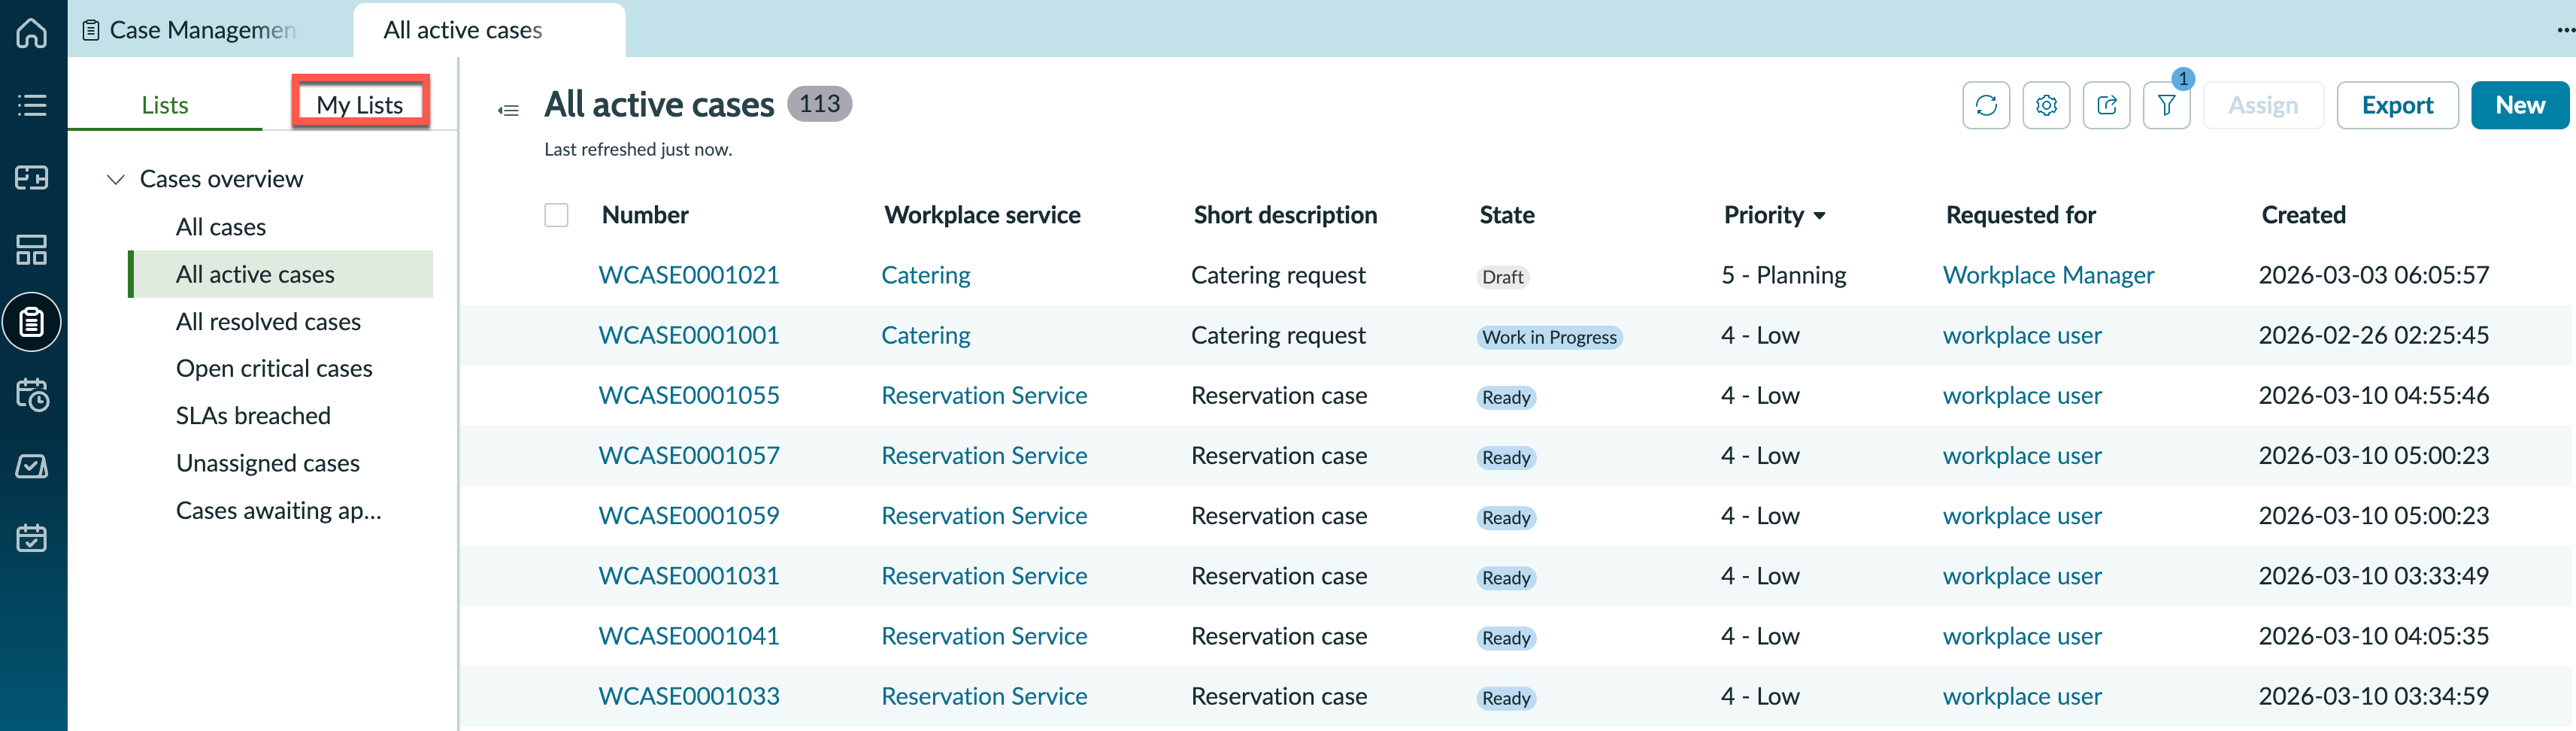2576x731 pixels.
Task: Open case WCASE0001059
Action: pyautogui.click(x=689, y=515)
